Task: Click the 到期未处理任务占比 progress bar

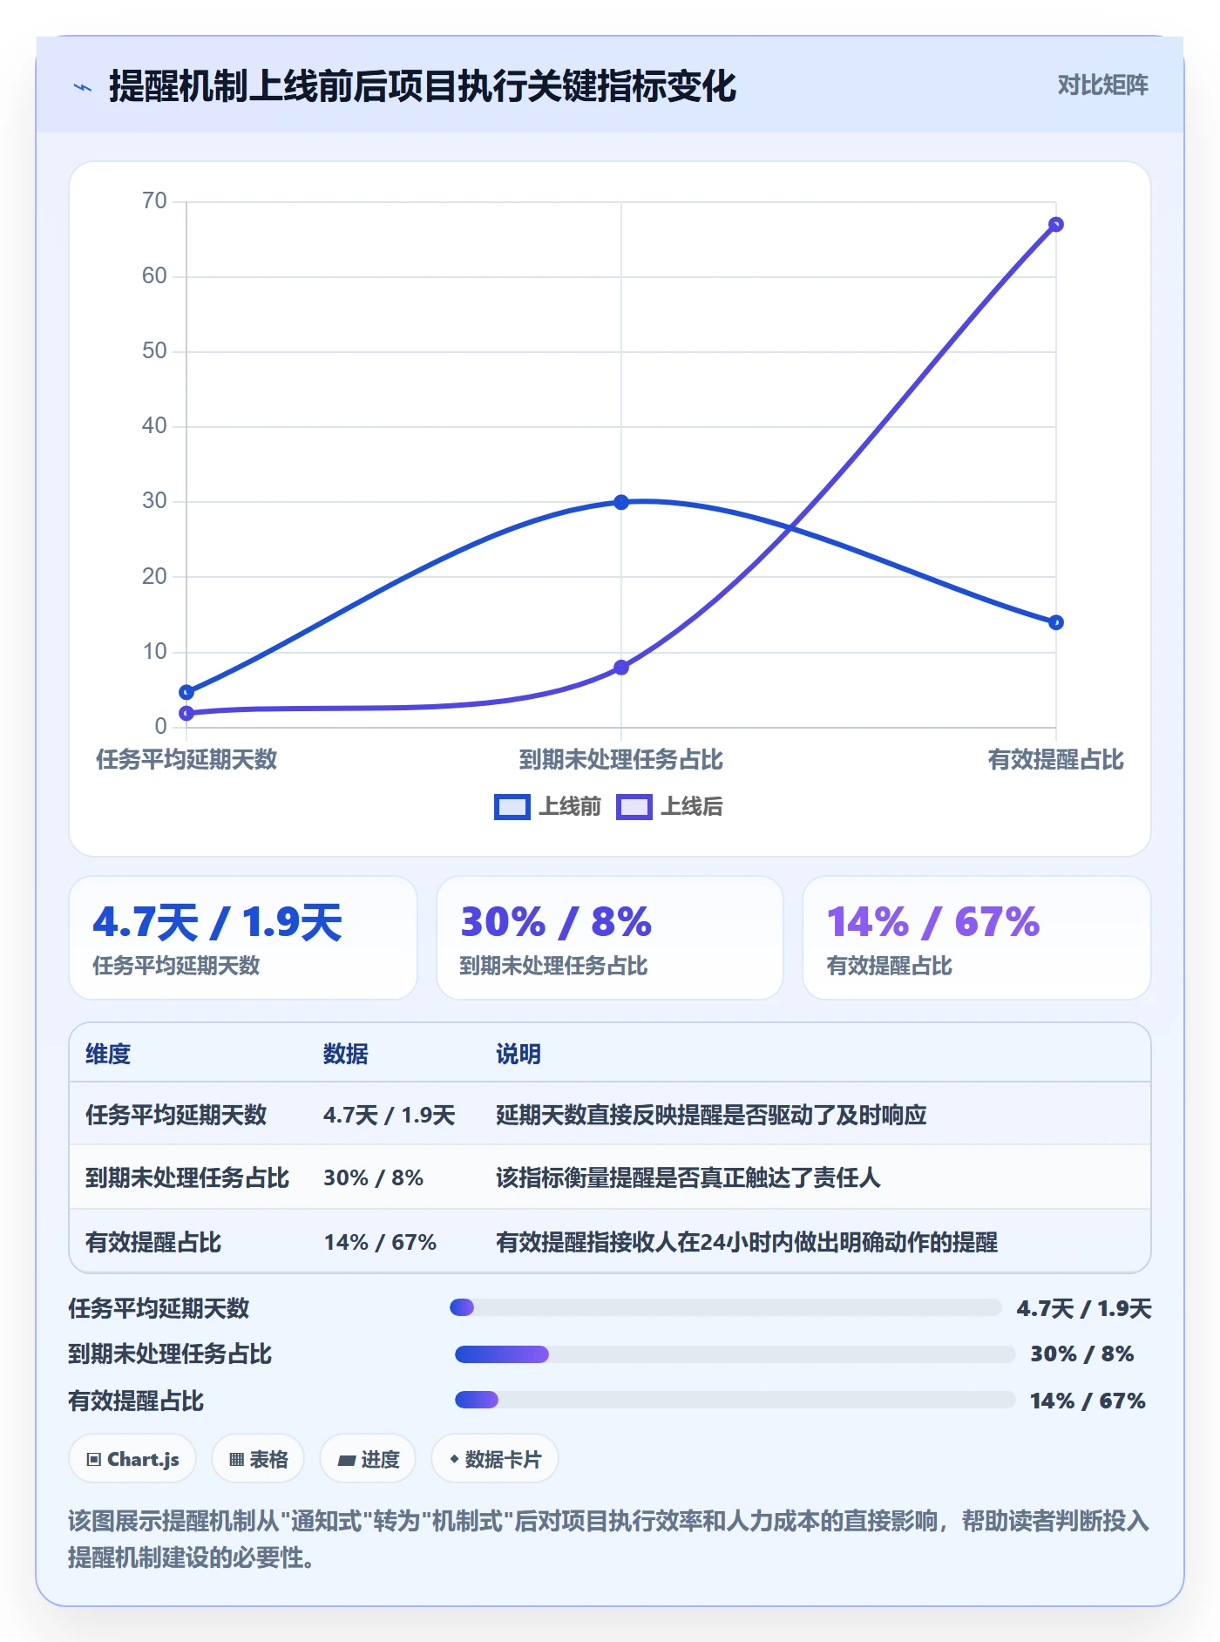Action: click(x=735, y=1354)
